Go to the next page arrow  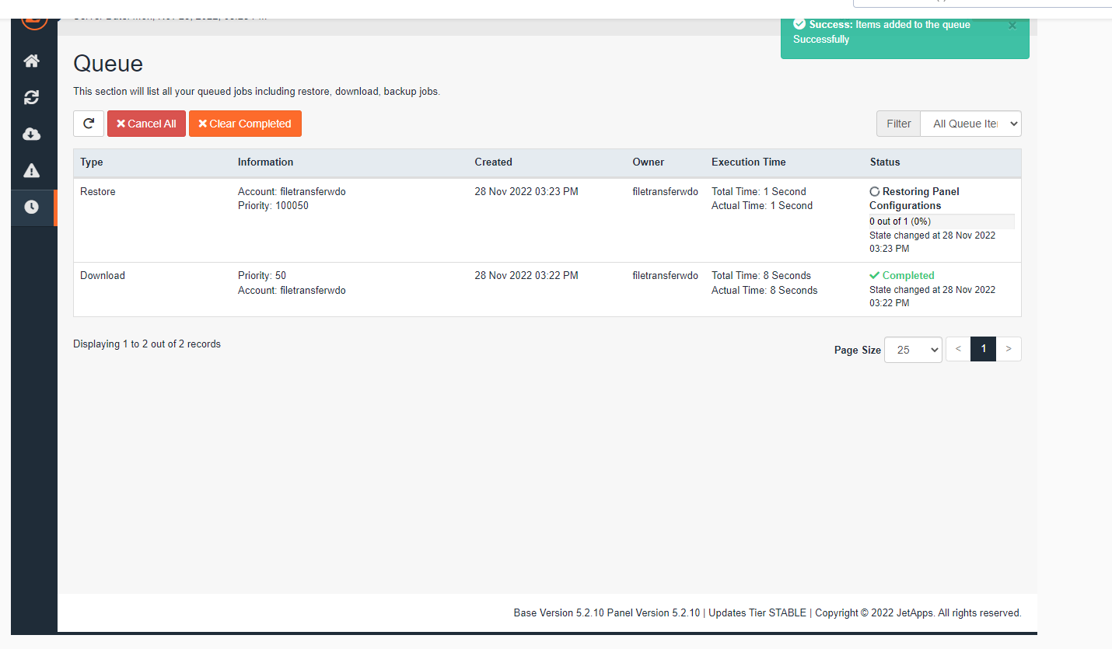[1009, 350]
